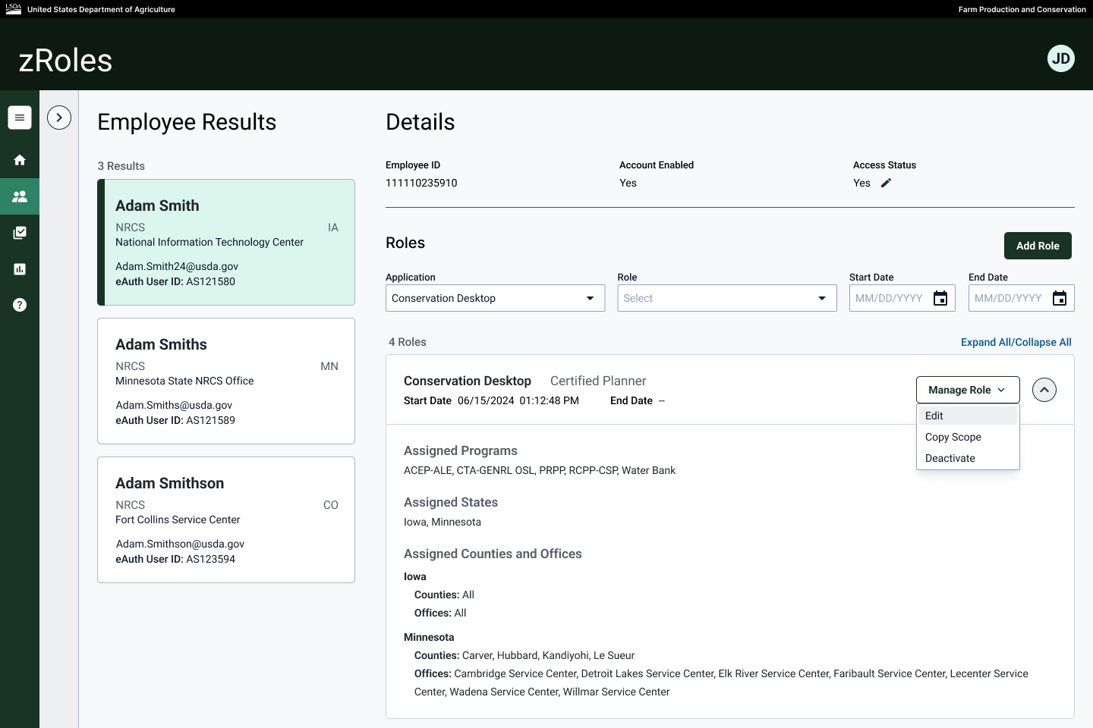Image resolution: width=1093 pixels, height=728 pixels.
Task: Expand the side panel with arrow button
Action: (x=59, y=118)
